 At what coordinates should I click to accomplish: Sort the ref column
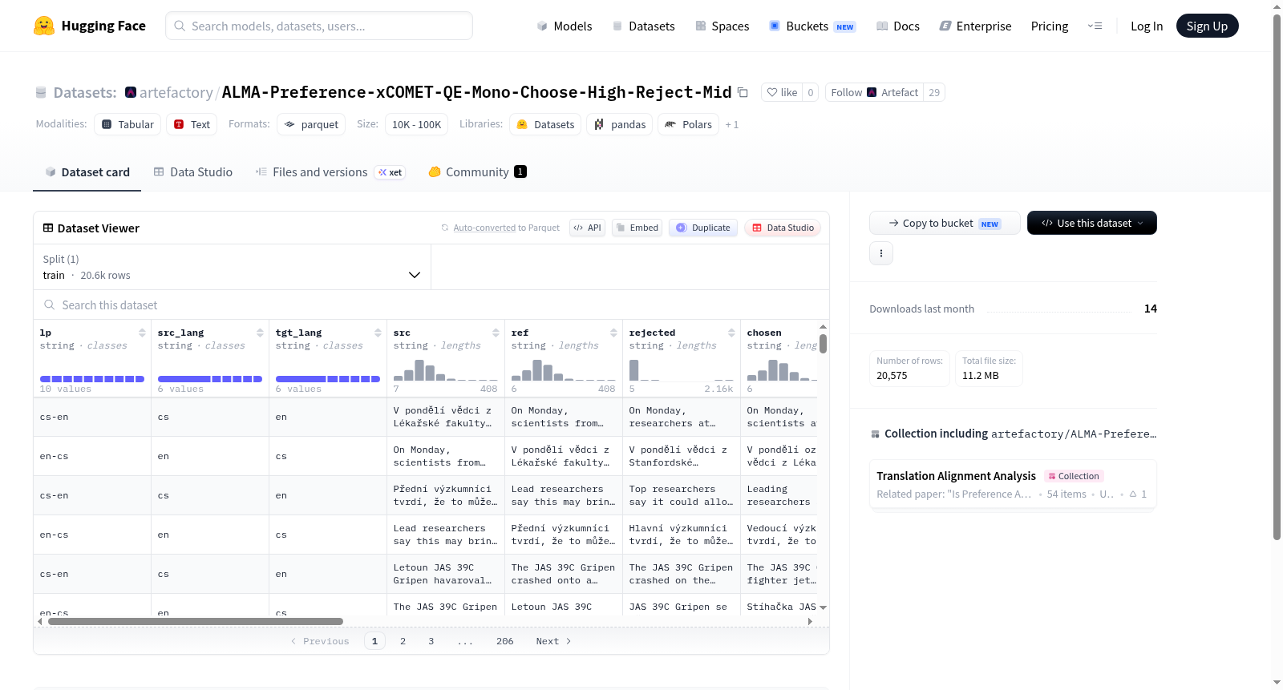[613, 333]
